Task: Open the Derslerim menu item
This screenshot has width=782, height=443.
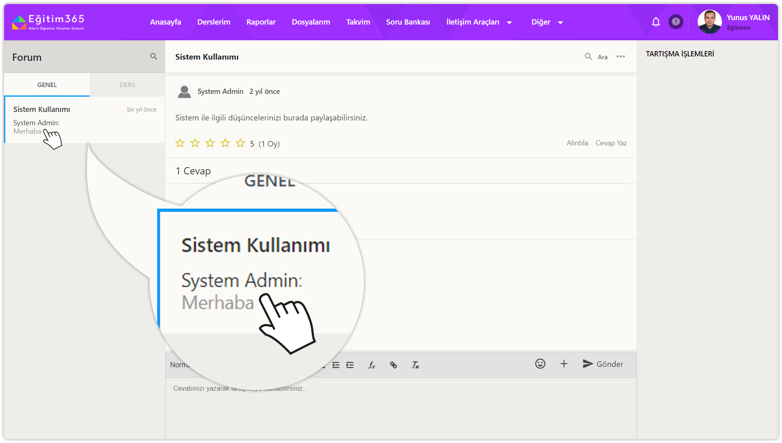Action: [214, 22]
